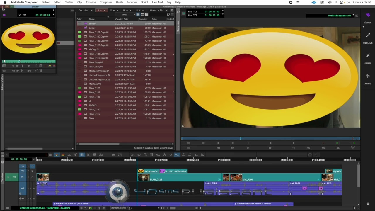Mute the A6 audio track
Viewport: 375px width, 211px height.
pyautogui.click(x=33, y=199)
